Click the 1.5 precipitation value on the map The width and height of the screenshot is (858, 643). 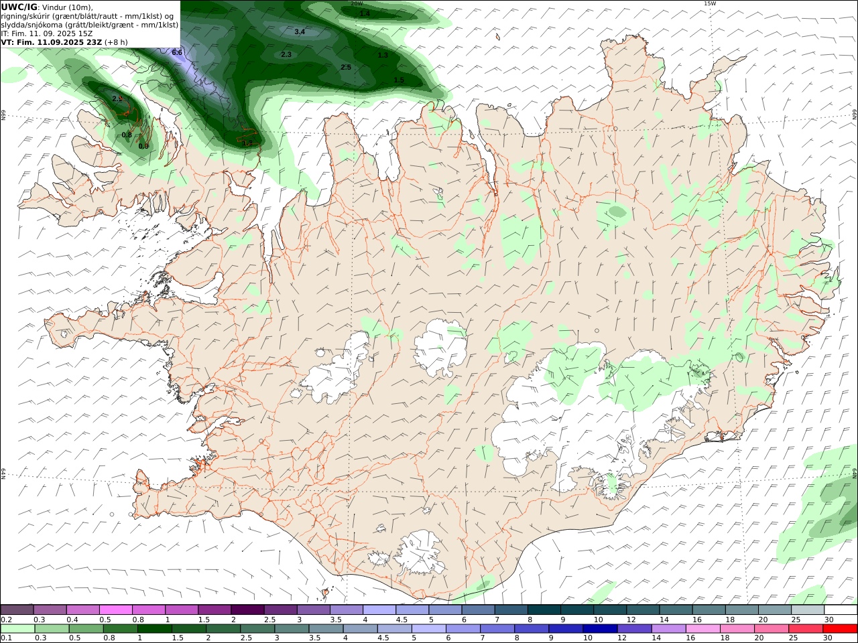tap(399, 80)
